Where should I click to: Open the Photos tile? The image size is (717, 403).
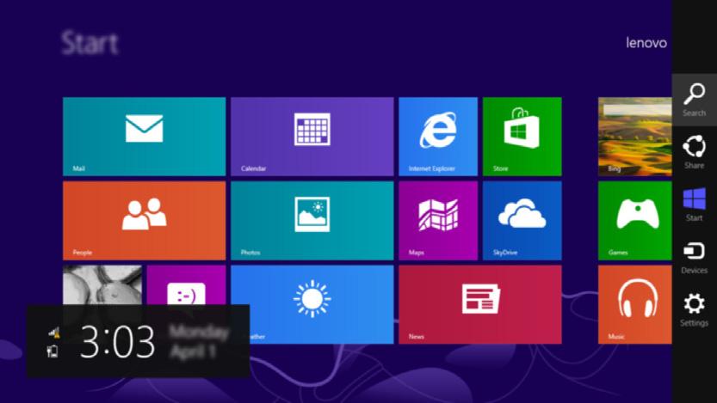point(312,221)
